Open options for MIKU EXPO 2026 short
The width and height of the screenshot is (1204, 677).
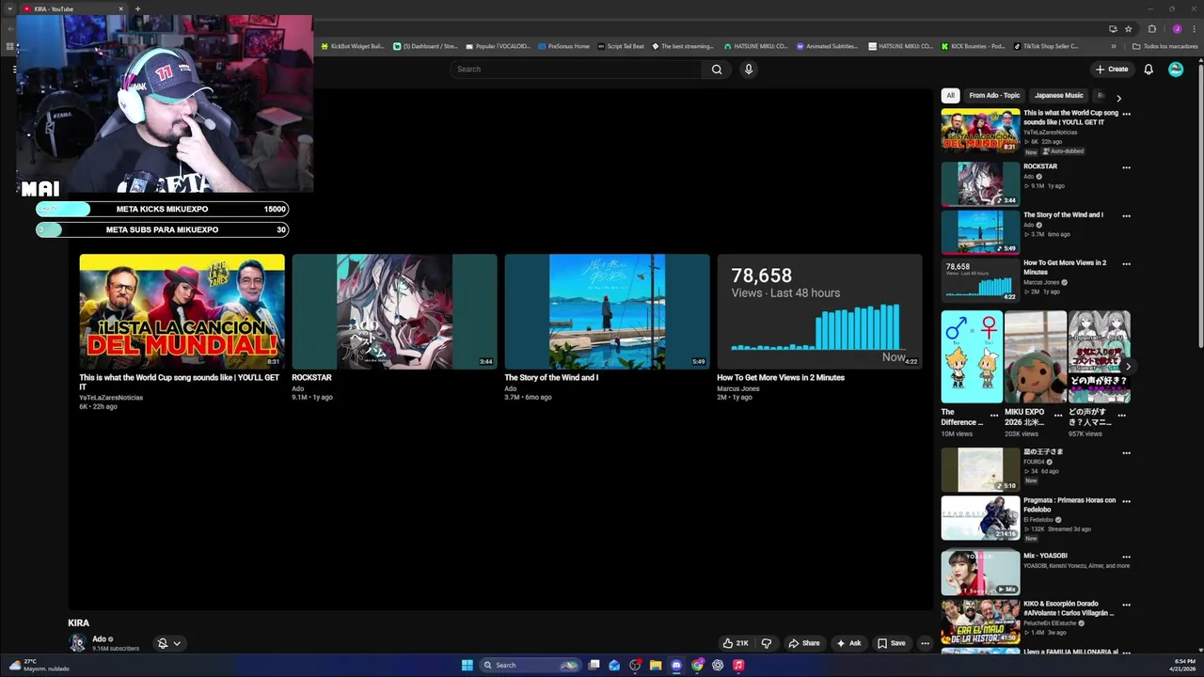pos(1058,415)
